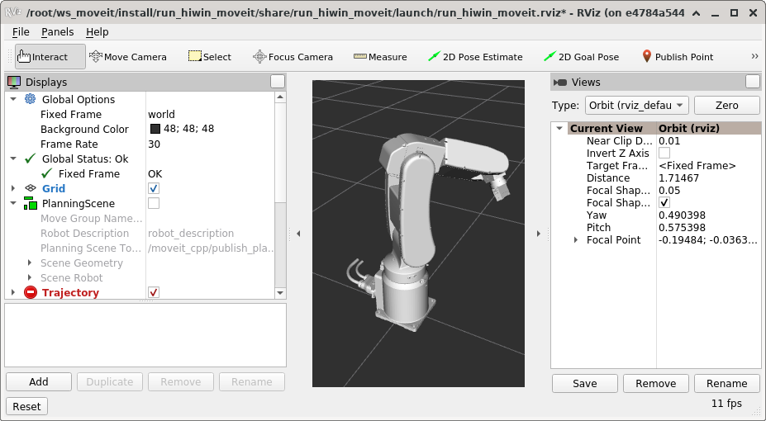766x421 pixels.
Task: Open the Panels menu
Action: 57,31
